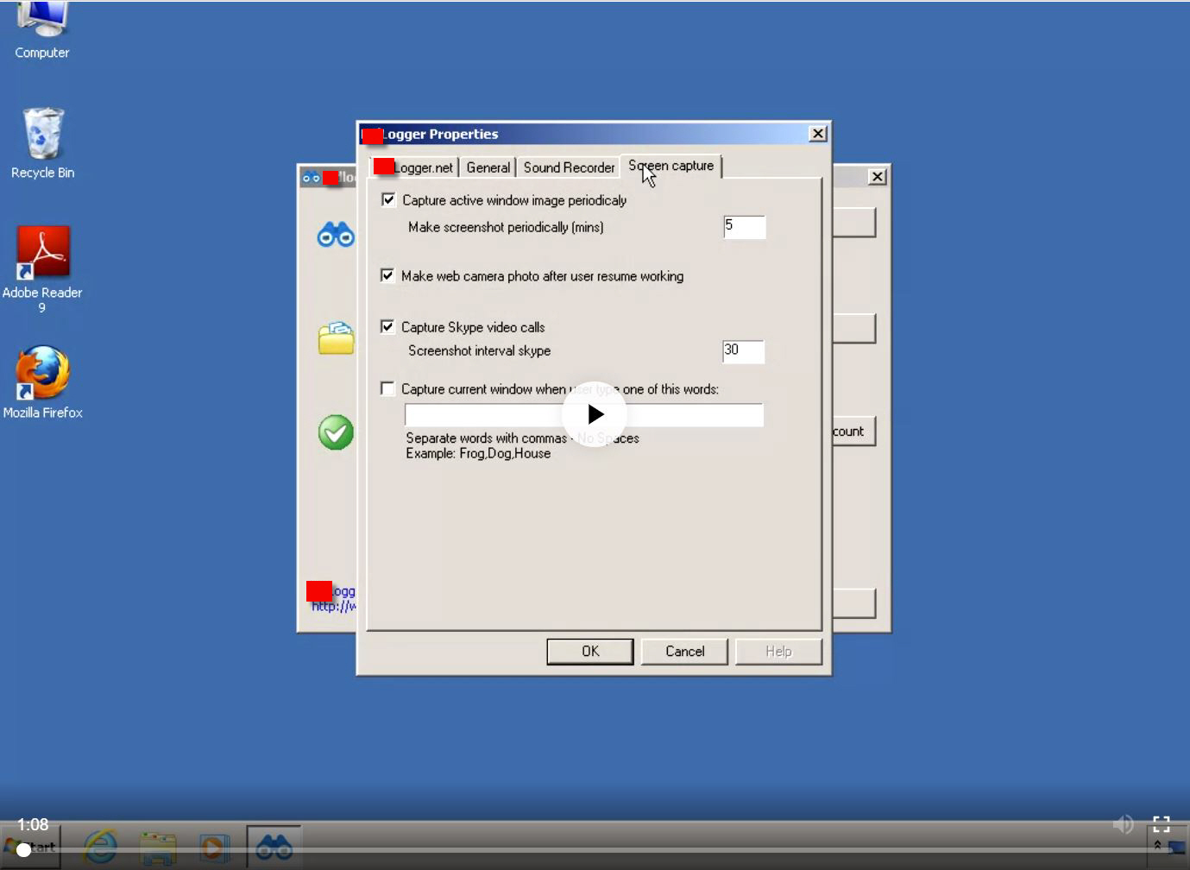Switch to the Sound Recorder tab
Image resolution: width=1190 pixels, height=870 pixels.
569,167
